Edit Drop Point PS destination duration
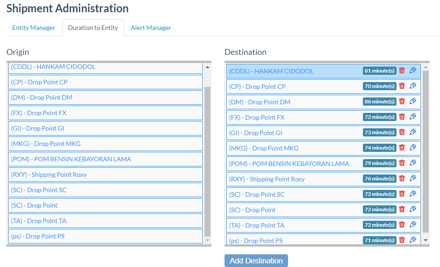The image size is (440, 267). click(413, 240)
